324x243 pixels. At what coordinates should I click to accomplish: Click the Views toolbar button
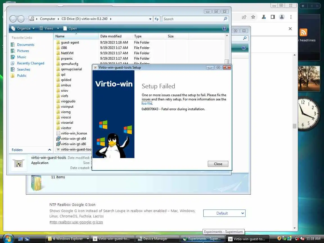46,28
